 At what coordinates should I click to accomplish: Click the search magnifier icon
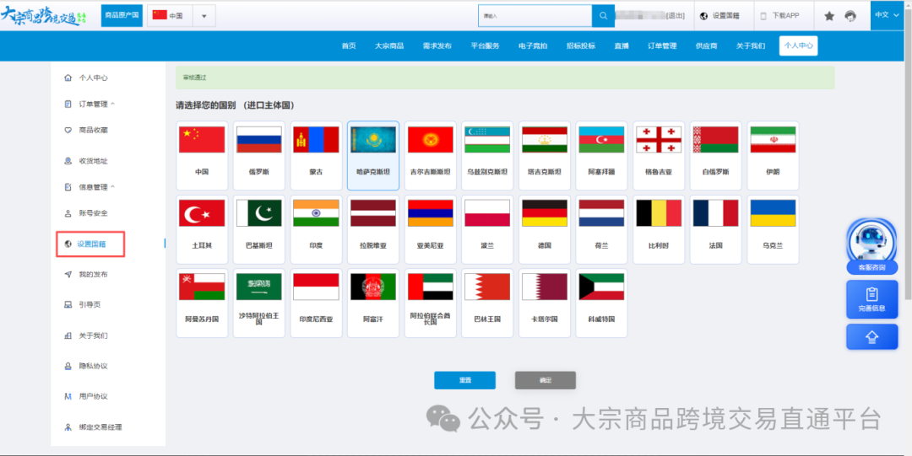tap(603, 16)
